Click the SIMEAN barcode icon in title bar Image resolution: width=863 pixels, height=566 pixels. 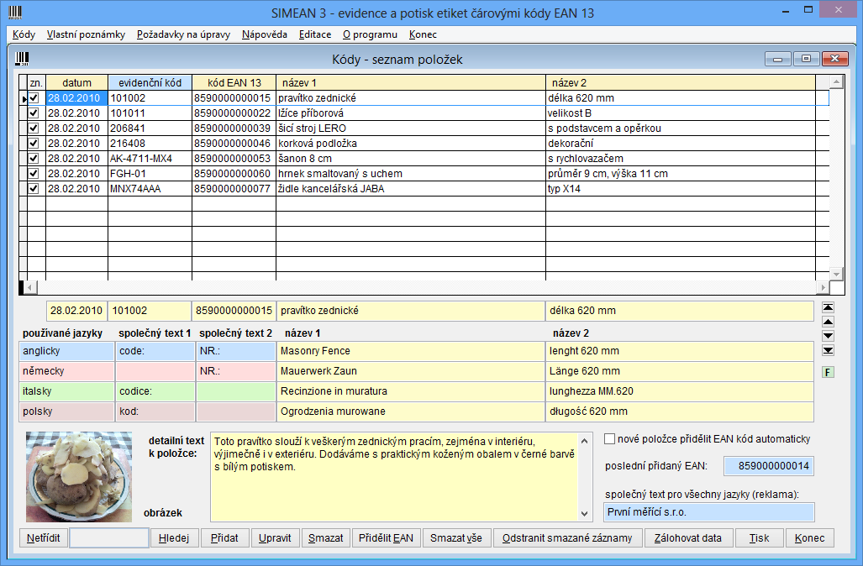[16, 12]
